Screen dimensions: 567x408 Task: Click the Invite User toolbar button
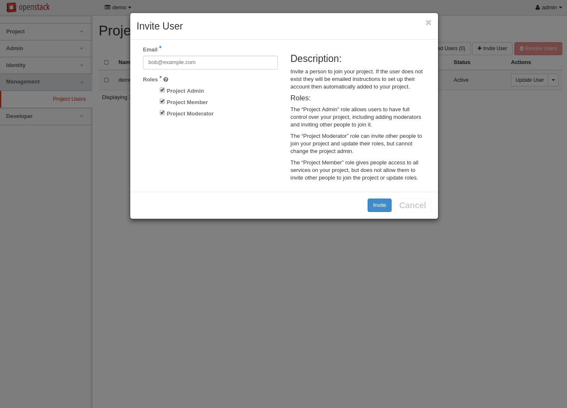[492, 48]
